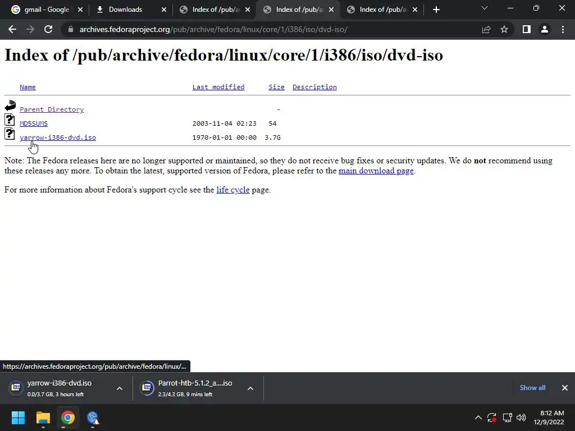This screenshot has height=431, width=575.
Task: Open the Parent Directory link
Action: 52,109
